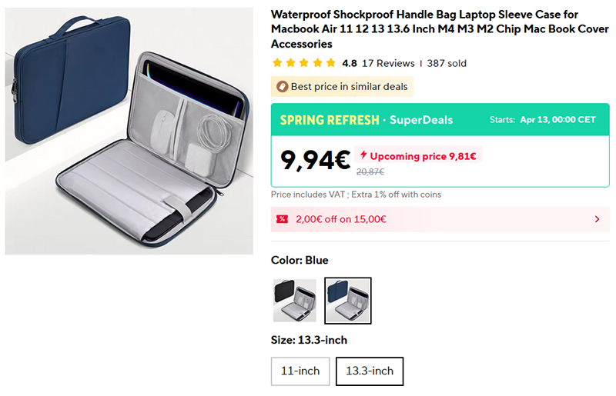Click the price tag icon beside Best price
This screenshot has height=396, width=616.
coord(282,86)
